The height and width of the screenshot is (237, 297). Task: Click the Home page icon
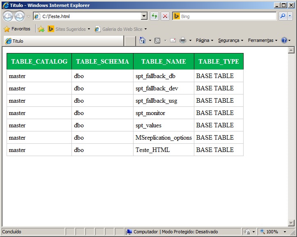point(142,40)
